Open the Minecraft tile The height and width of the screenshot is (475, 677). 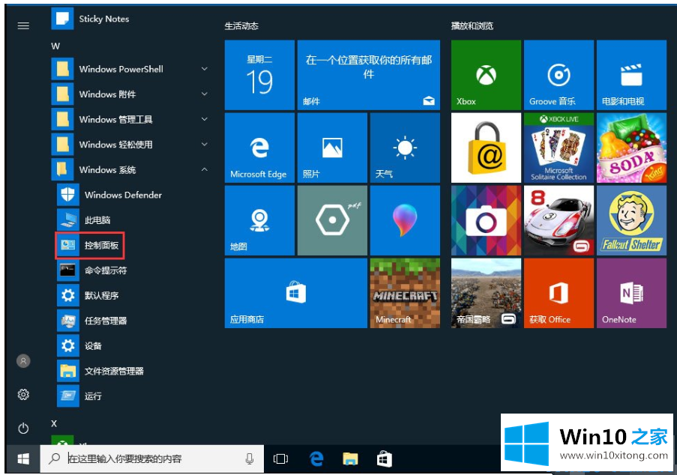405,294
